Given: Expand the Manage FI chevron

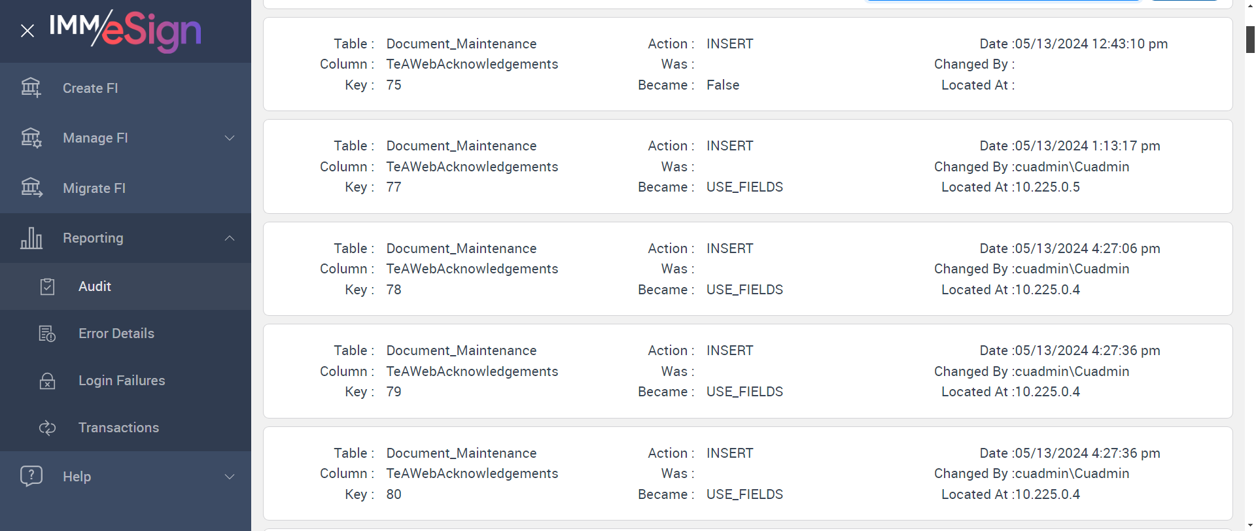Looking at the screenshot, I should (x=230, y=138).
